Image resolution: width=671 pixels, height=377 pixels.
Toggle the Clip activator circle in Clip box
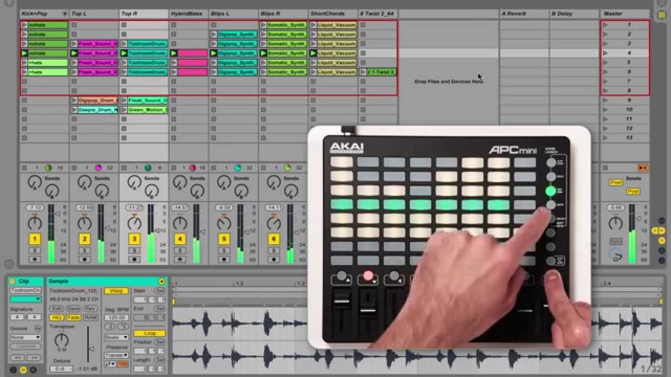(x=12, y=281)
